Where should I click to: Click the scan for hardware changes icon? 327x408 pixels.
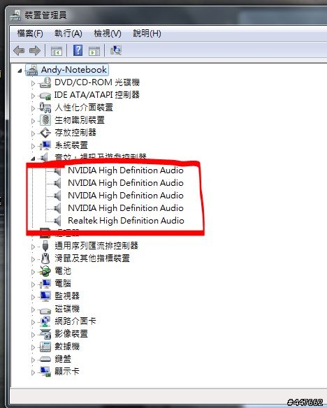[116, 50]
